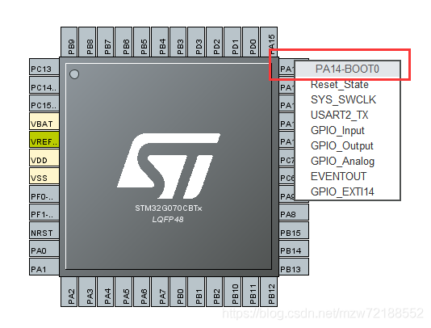Select the NRST reset pin
Image resolution: width=431 pixels, height=328 pixels.
(x=44, y=230)
